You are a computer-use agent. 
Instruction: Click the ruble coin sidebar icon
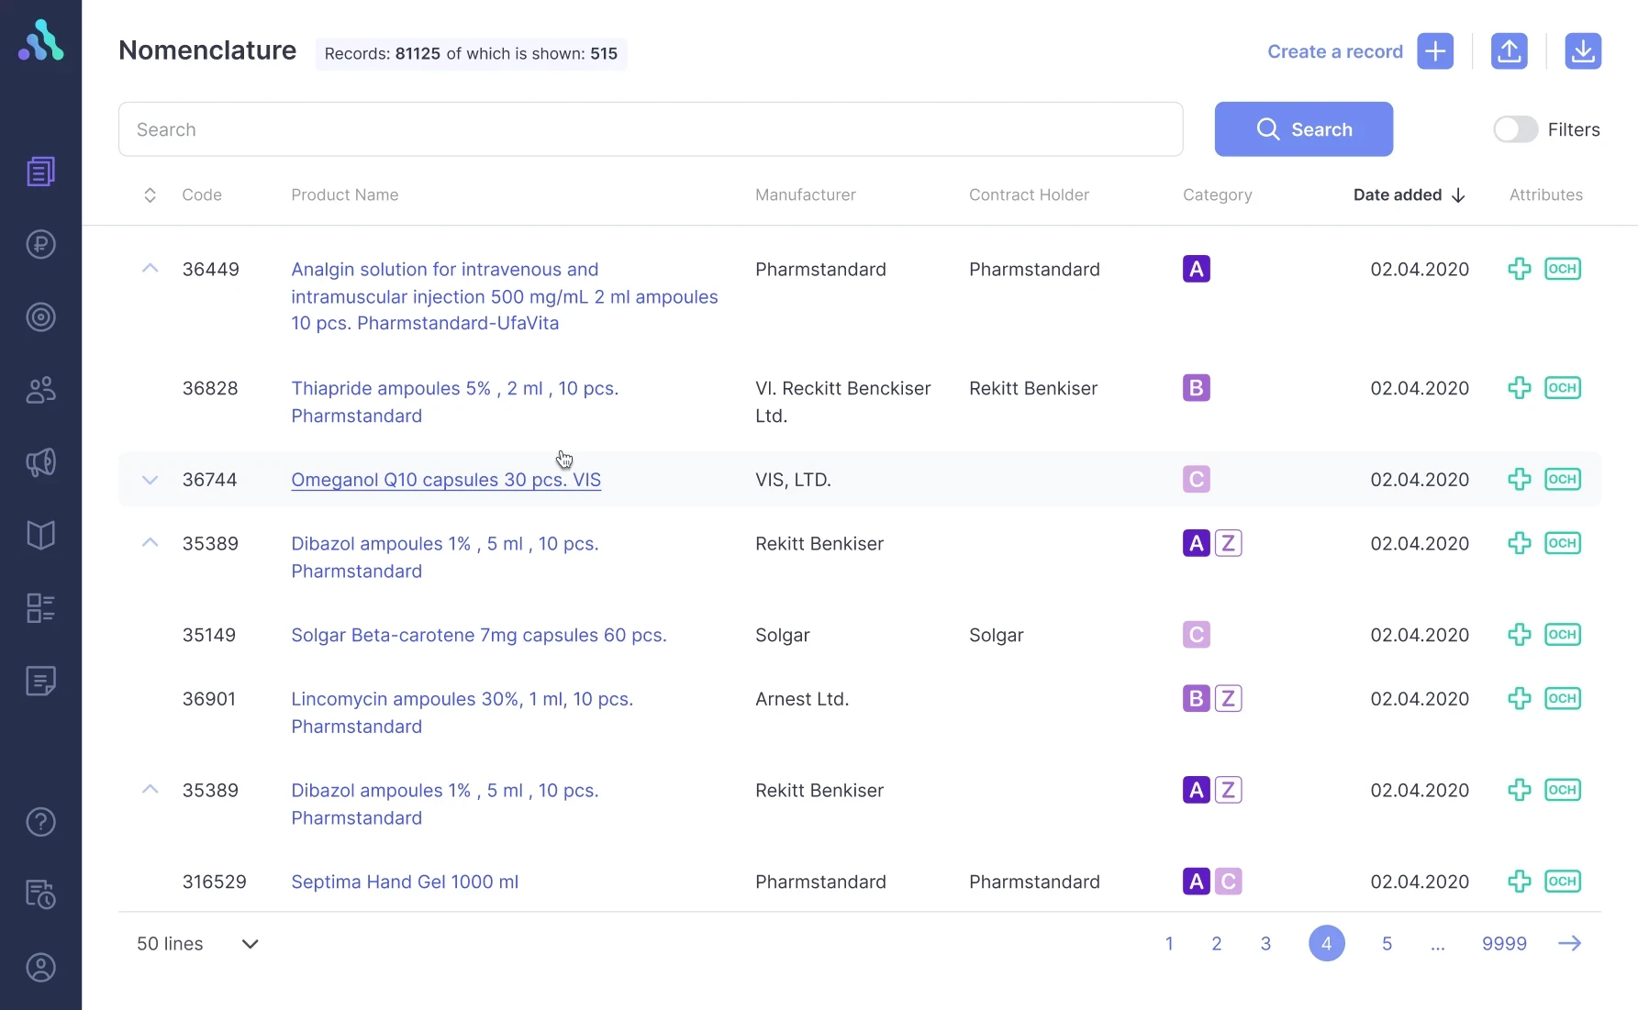(40, 244)
